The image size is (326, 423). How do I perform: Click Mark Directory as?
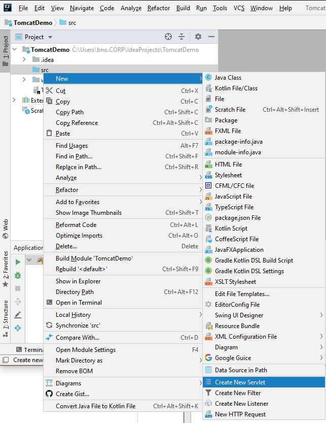tap(123, 361)
